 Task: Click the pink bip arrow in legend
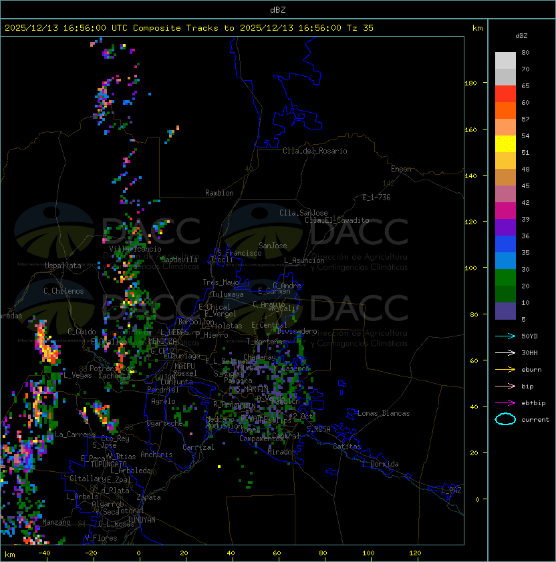505,386
